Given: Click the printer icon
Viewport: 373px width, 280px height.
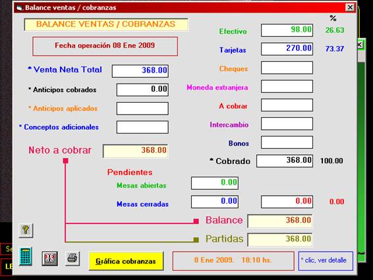Looking at the screenshot, I should click(72, 258).
